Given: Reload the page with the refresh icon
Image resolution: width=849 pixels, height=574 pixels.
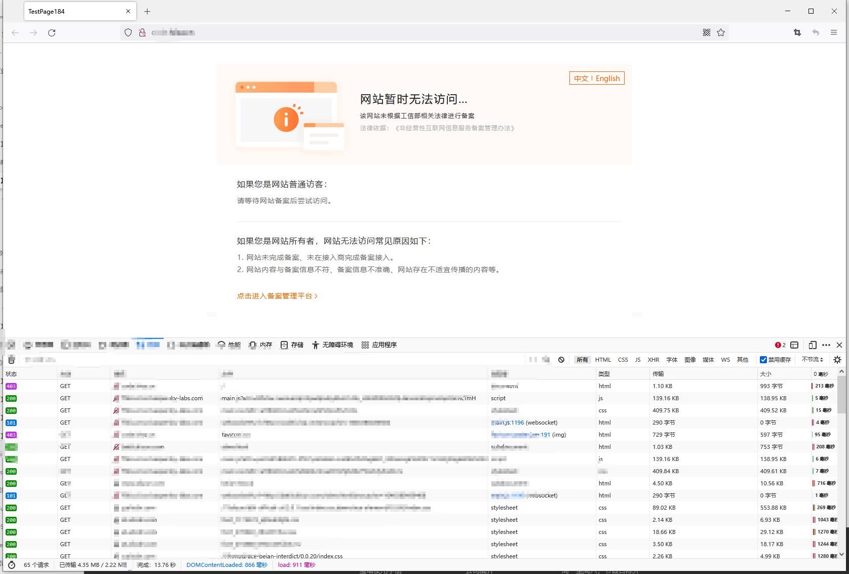Looking at the screenshot, I should (x=52, y=32).
